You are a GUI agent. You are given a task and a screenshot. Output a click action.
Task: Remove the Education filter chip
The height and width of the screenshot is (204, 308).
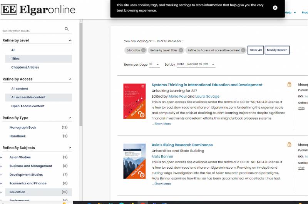click(144, 50)
